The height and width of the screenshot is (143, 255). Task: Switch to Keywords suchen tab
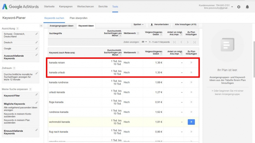pos(54,18)
